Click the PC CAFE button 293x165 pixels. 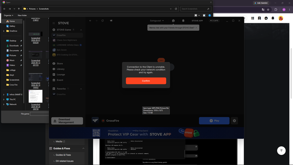pos(214,21)
